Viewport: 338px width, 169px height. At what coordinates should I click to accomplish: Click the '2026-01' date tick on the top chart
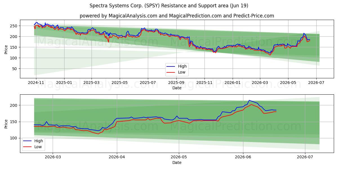(x=232, y=83)
